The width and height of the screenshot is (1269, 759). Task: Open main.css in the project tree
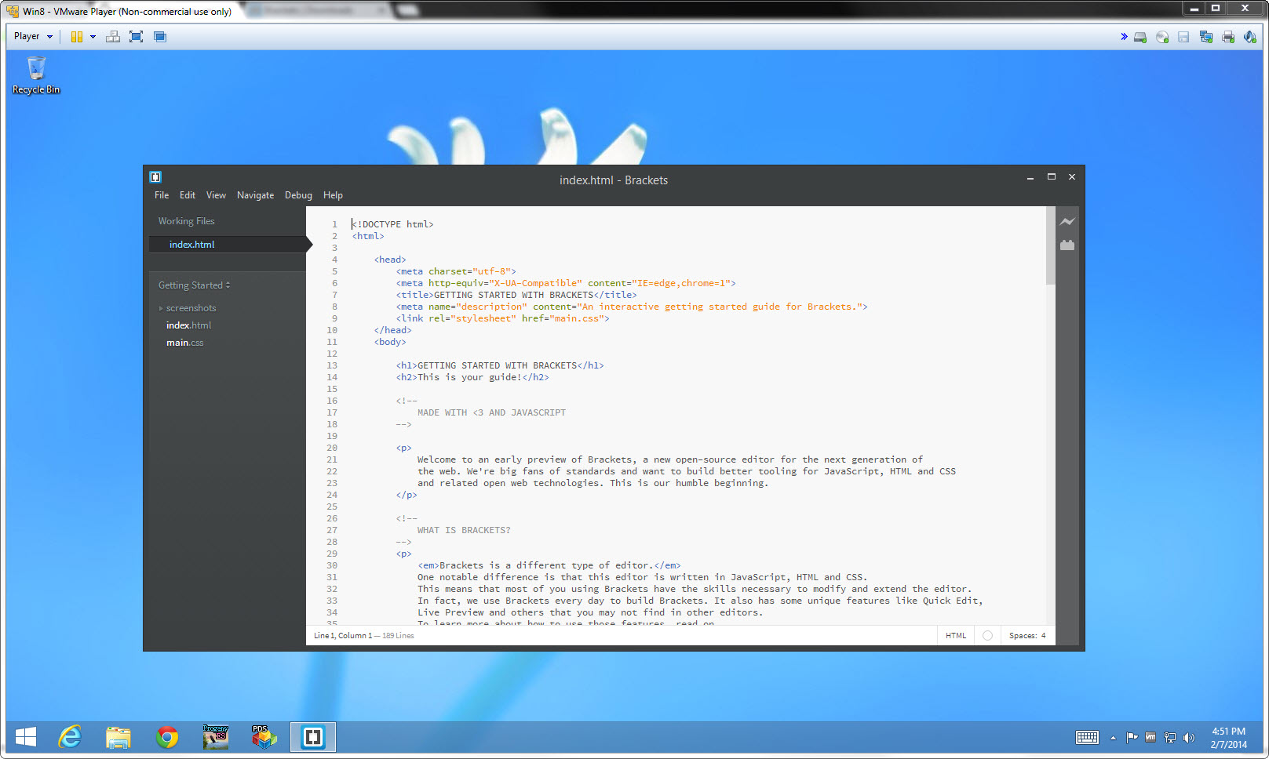point(185,343)
